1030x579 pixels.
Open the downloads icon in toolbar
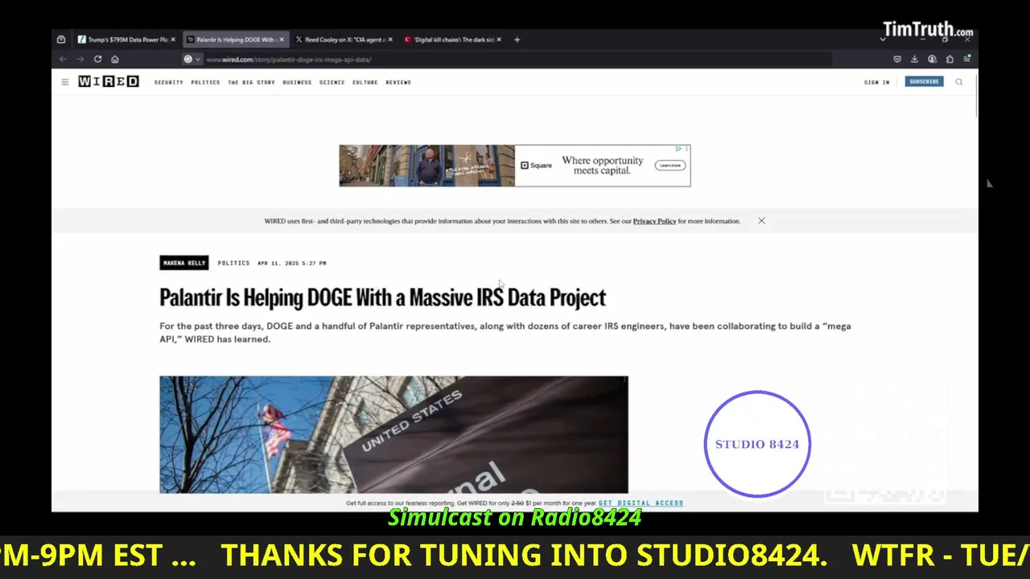tap(915, 59)
